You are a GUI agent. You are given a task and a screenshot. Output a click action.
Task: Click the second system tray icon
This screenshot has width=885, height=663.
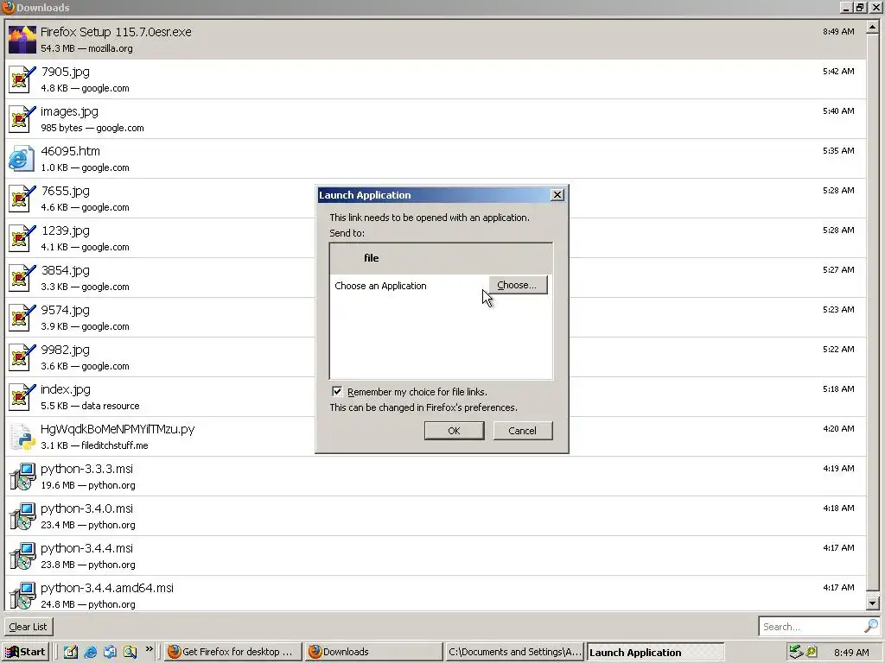812,652
